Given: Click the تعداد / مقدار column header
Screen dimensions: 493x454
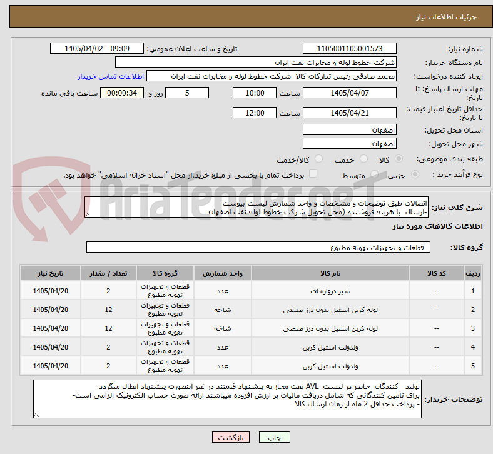Looking at the screenshot, I should 108,273.
